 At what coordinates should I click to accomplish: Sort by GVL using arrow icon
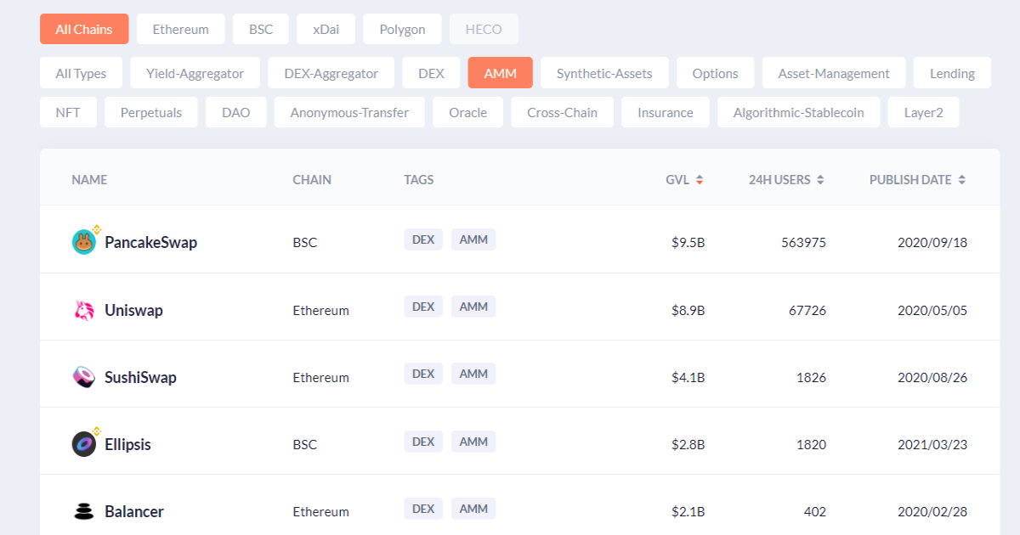[700, 180]
